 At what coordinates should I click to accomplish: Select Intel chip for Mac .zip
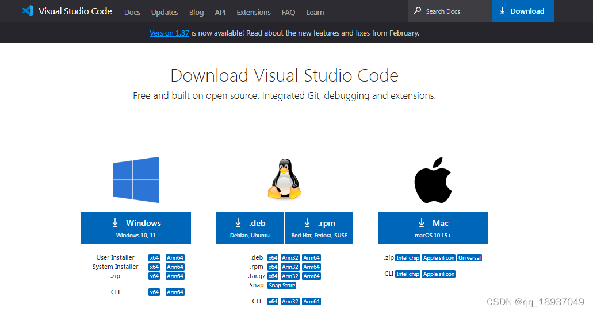pos(408,257)
